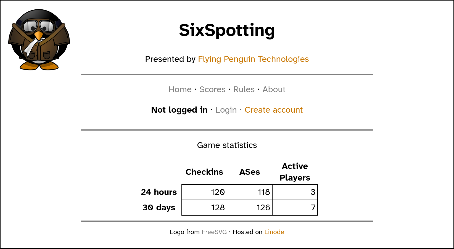
Task: Click the Game statistics heading
Action: (x=227, y=145)
